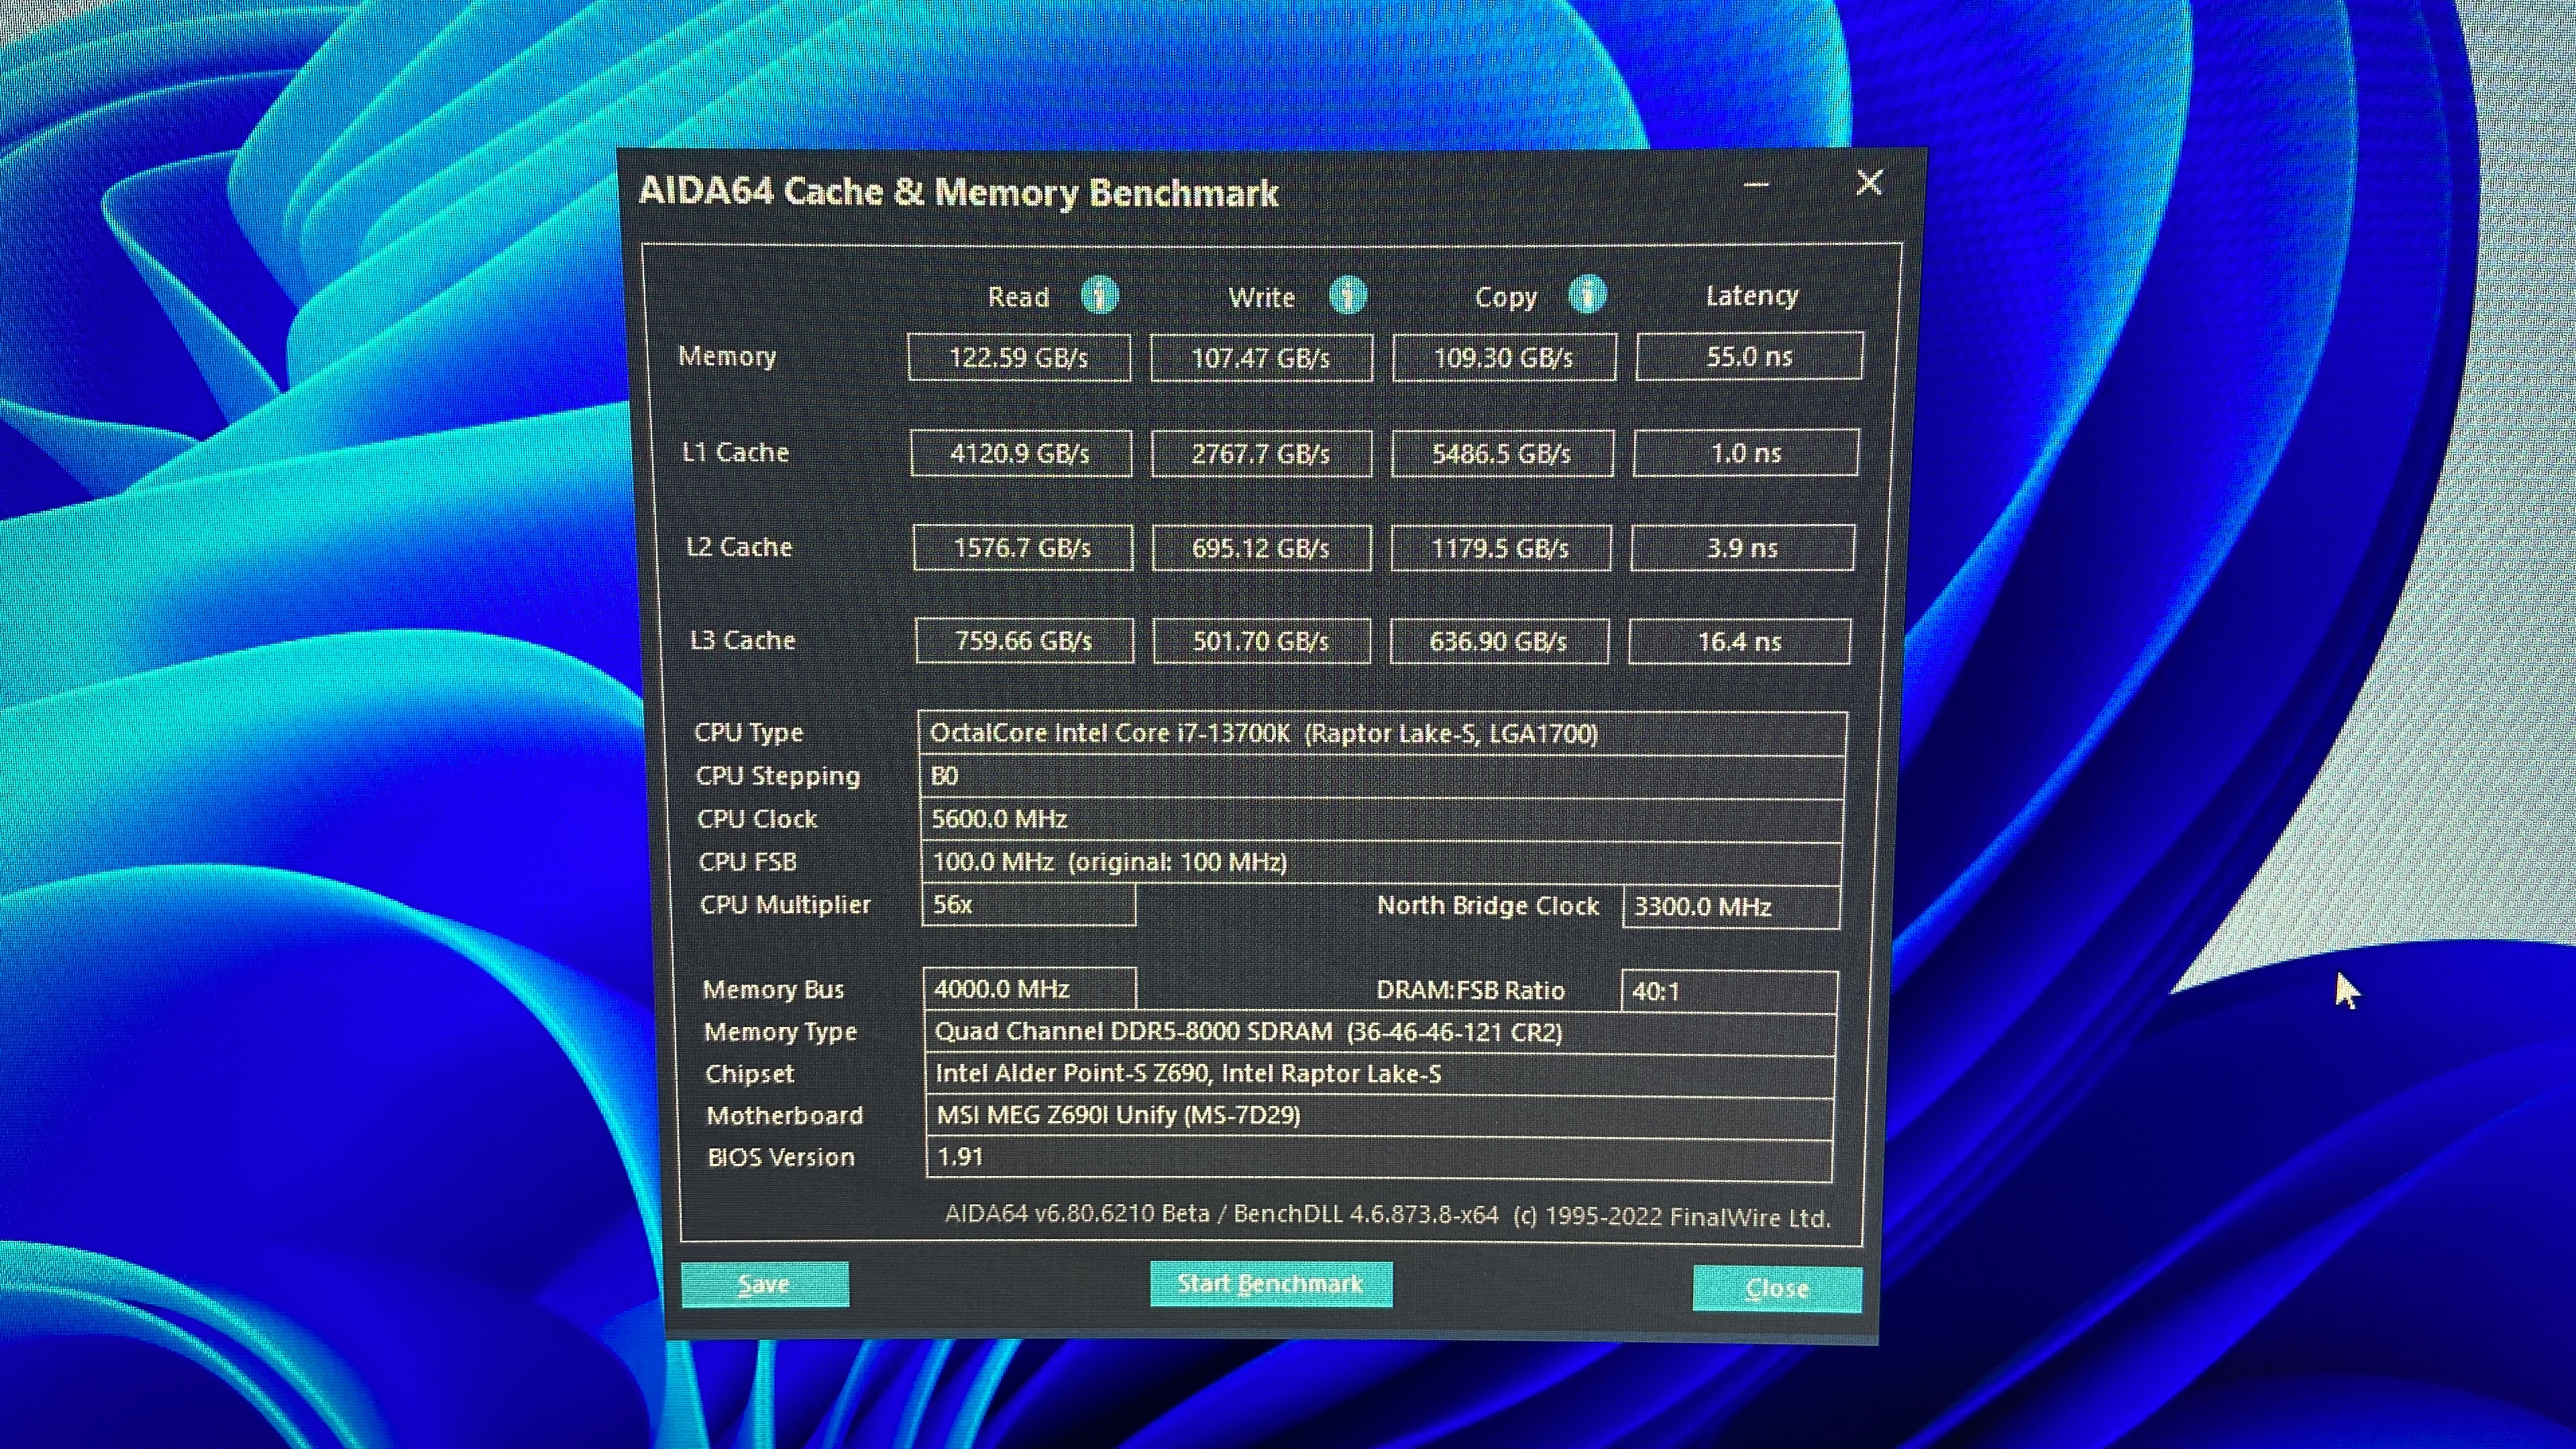The image size is (2576, 1449).
Task: Click L2 Cache Write value 695.12 GB/s
Action: pyautogui.click(x=1261, y=548)
